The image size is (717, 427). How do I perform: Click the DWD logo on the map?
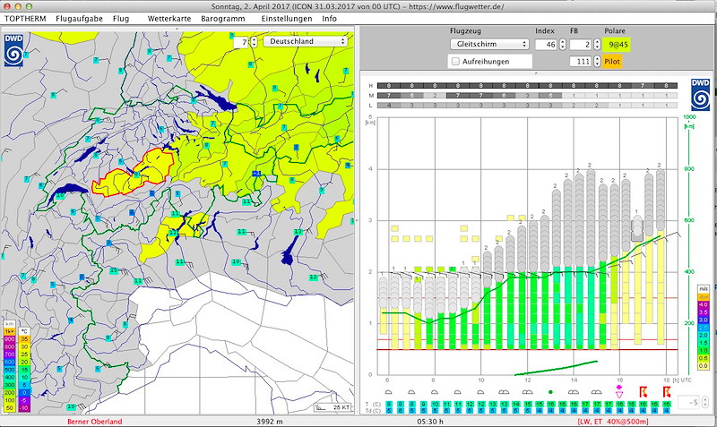tap(14, 50)
